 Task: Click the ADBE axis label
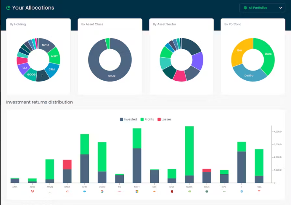[x=32, y=187]
